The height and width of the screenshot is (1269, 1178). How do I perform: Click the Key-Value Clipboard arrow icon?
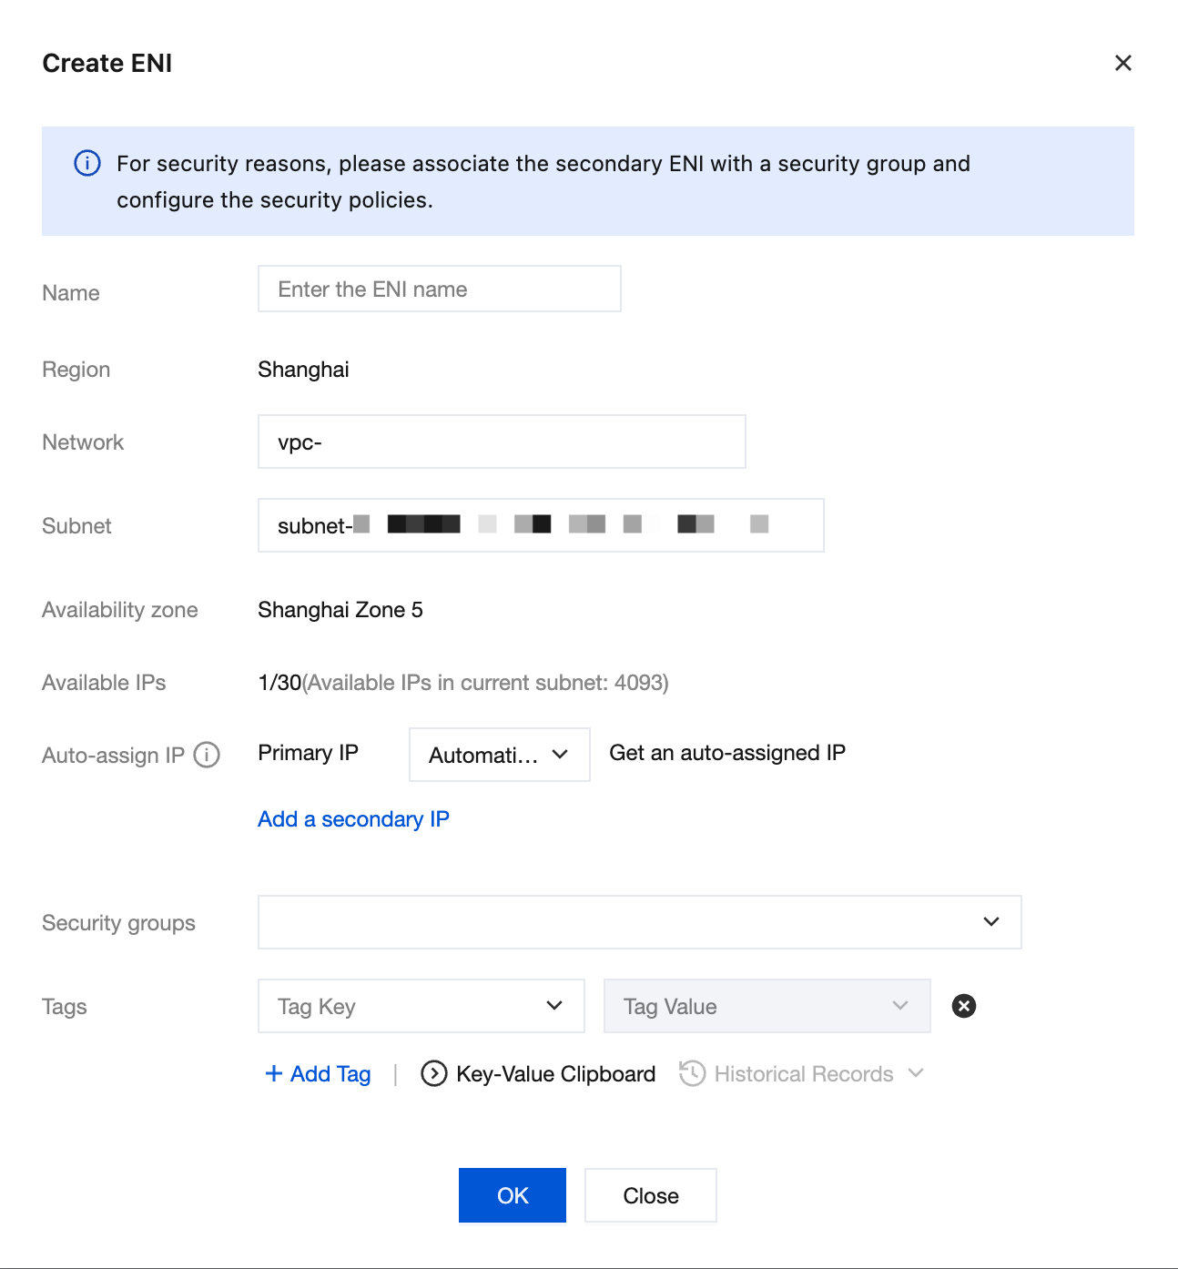coord(434,1074)
